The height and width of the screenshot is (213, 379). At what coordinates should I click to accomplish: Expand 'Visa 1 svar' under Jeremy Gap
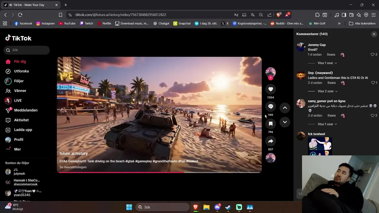(327, 63)
